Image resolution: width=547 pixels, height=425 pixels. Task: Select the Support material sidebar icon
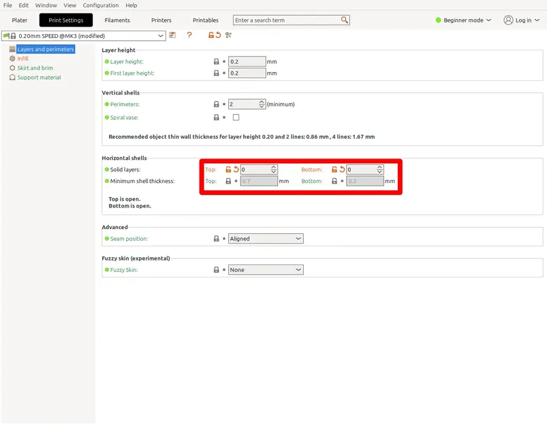coord(12,78)
